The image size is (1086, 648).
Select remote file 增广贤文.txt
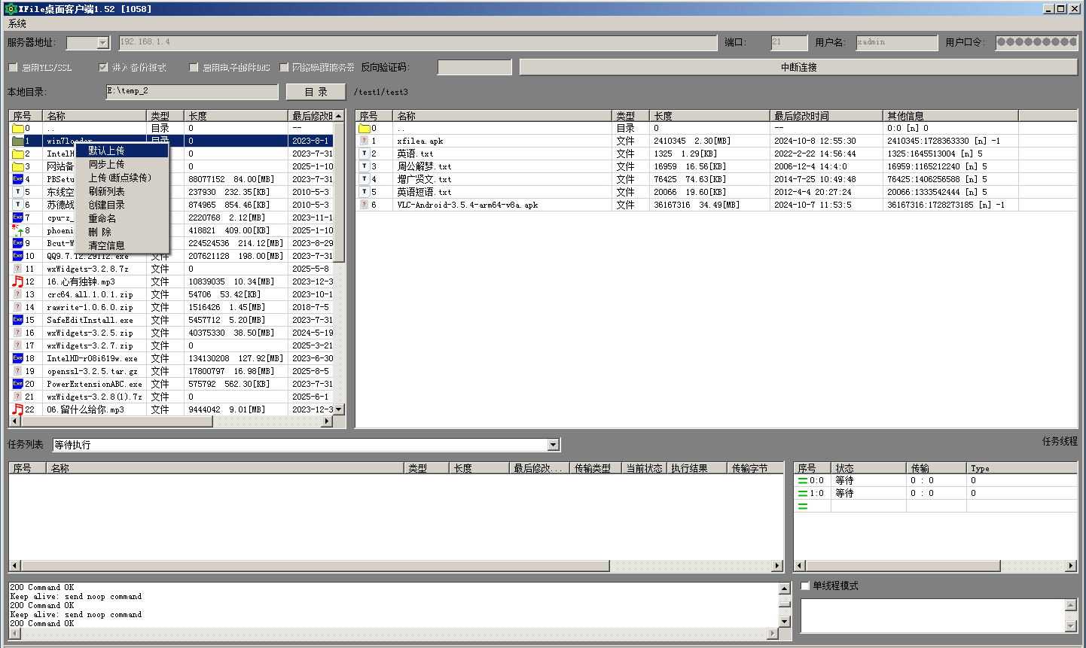coord(424,179)
